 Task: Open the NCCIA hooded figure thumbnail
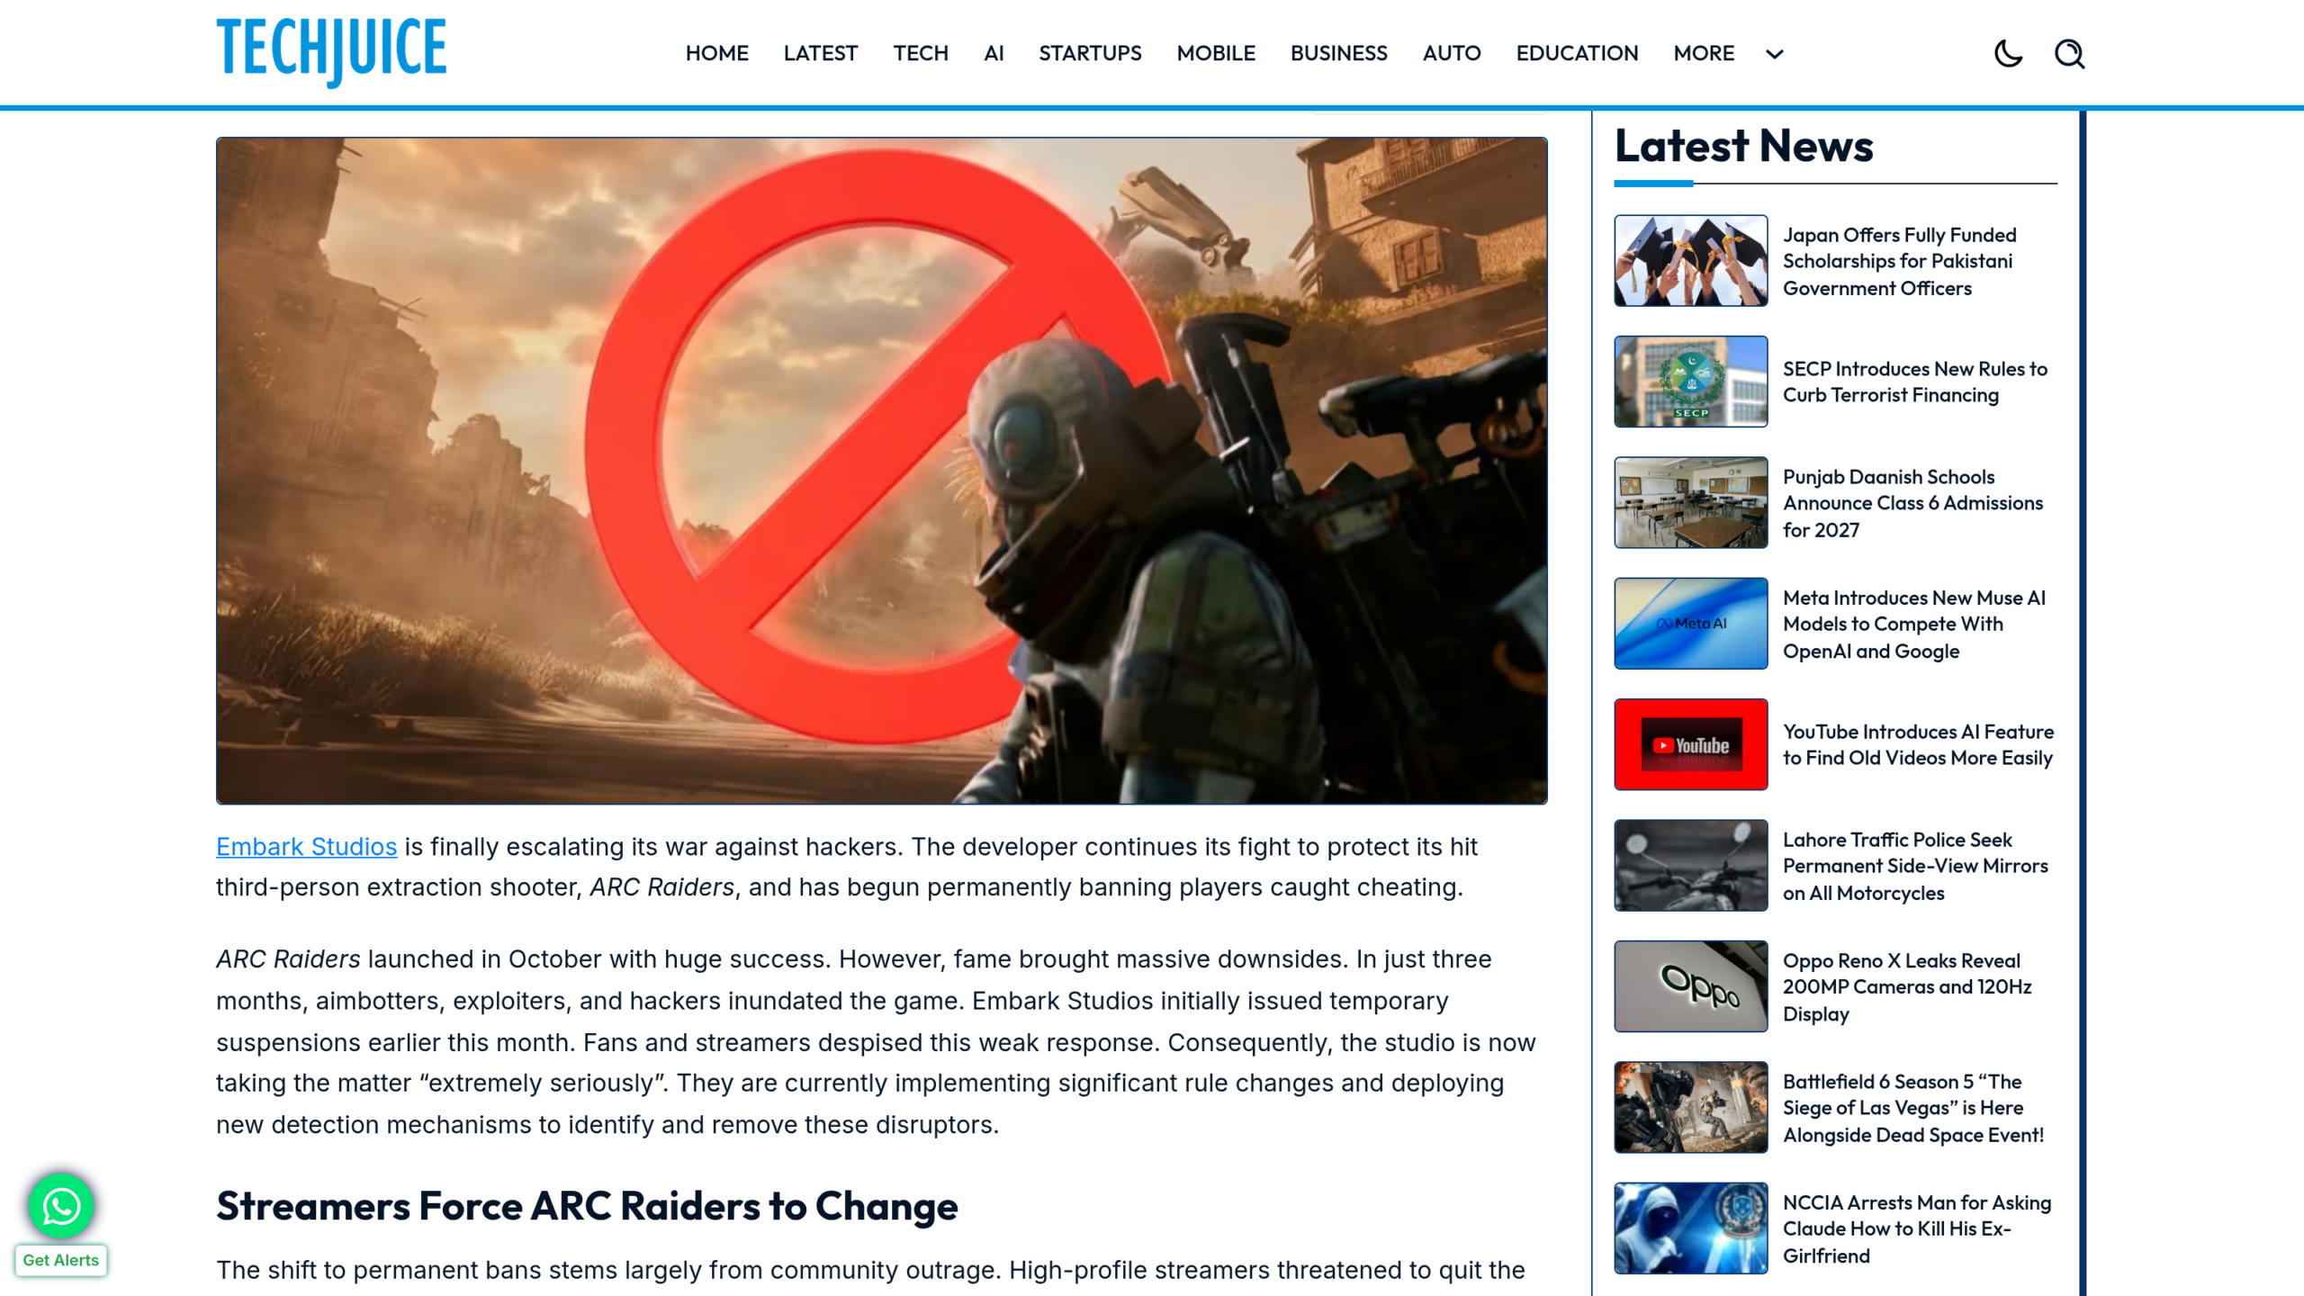(x=1690, y=1228)
